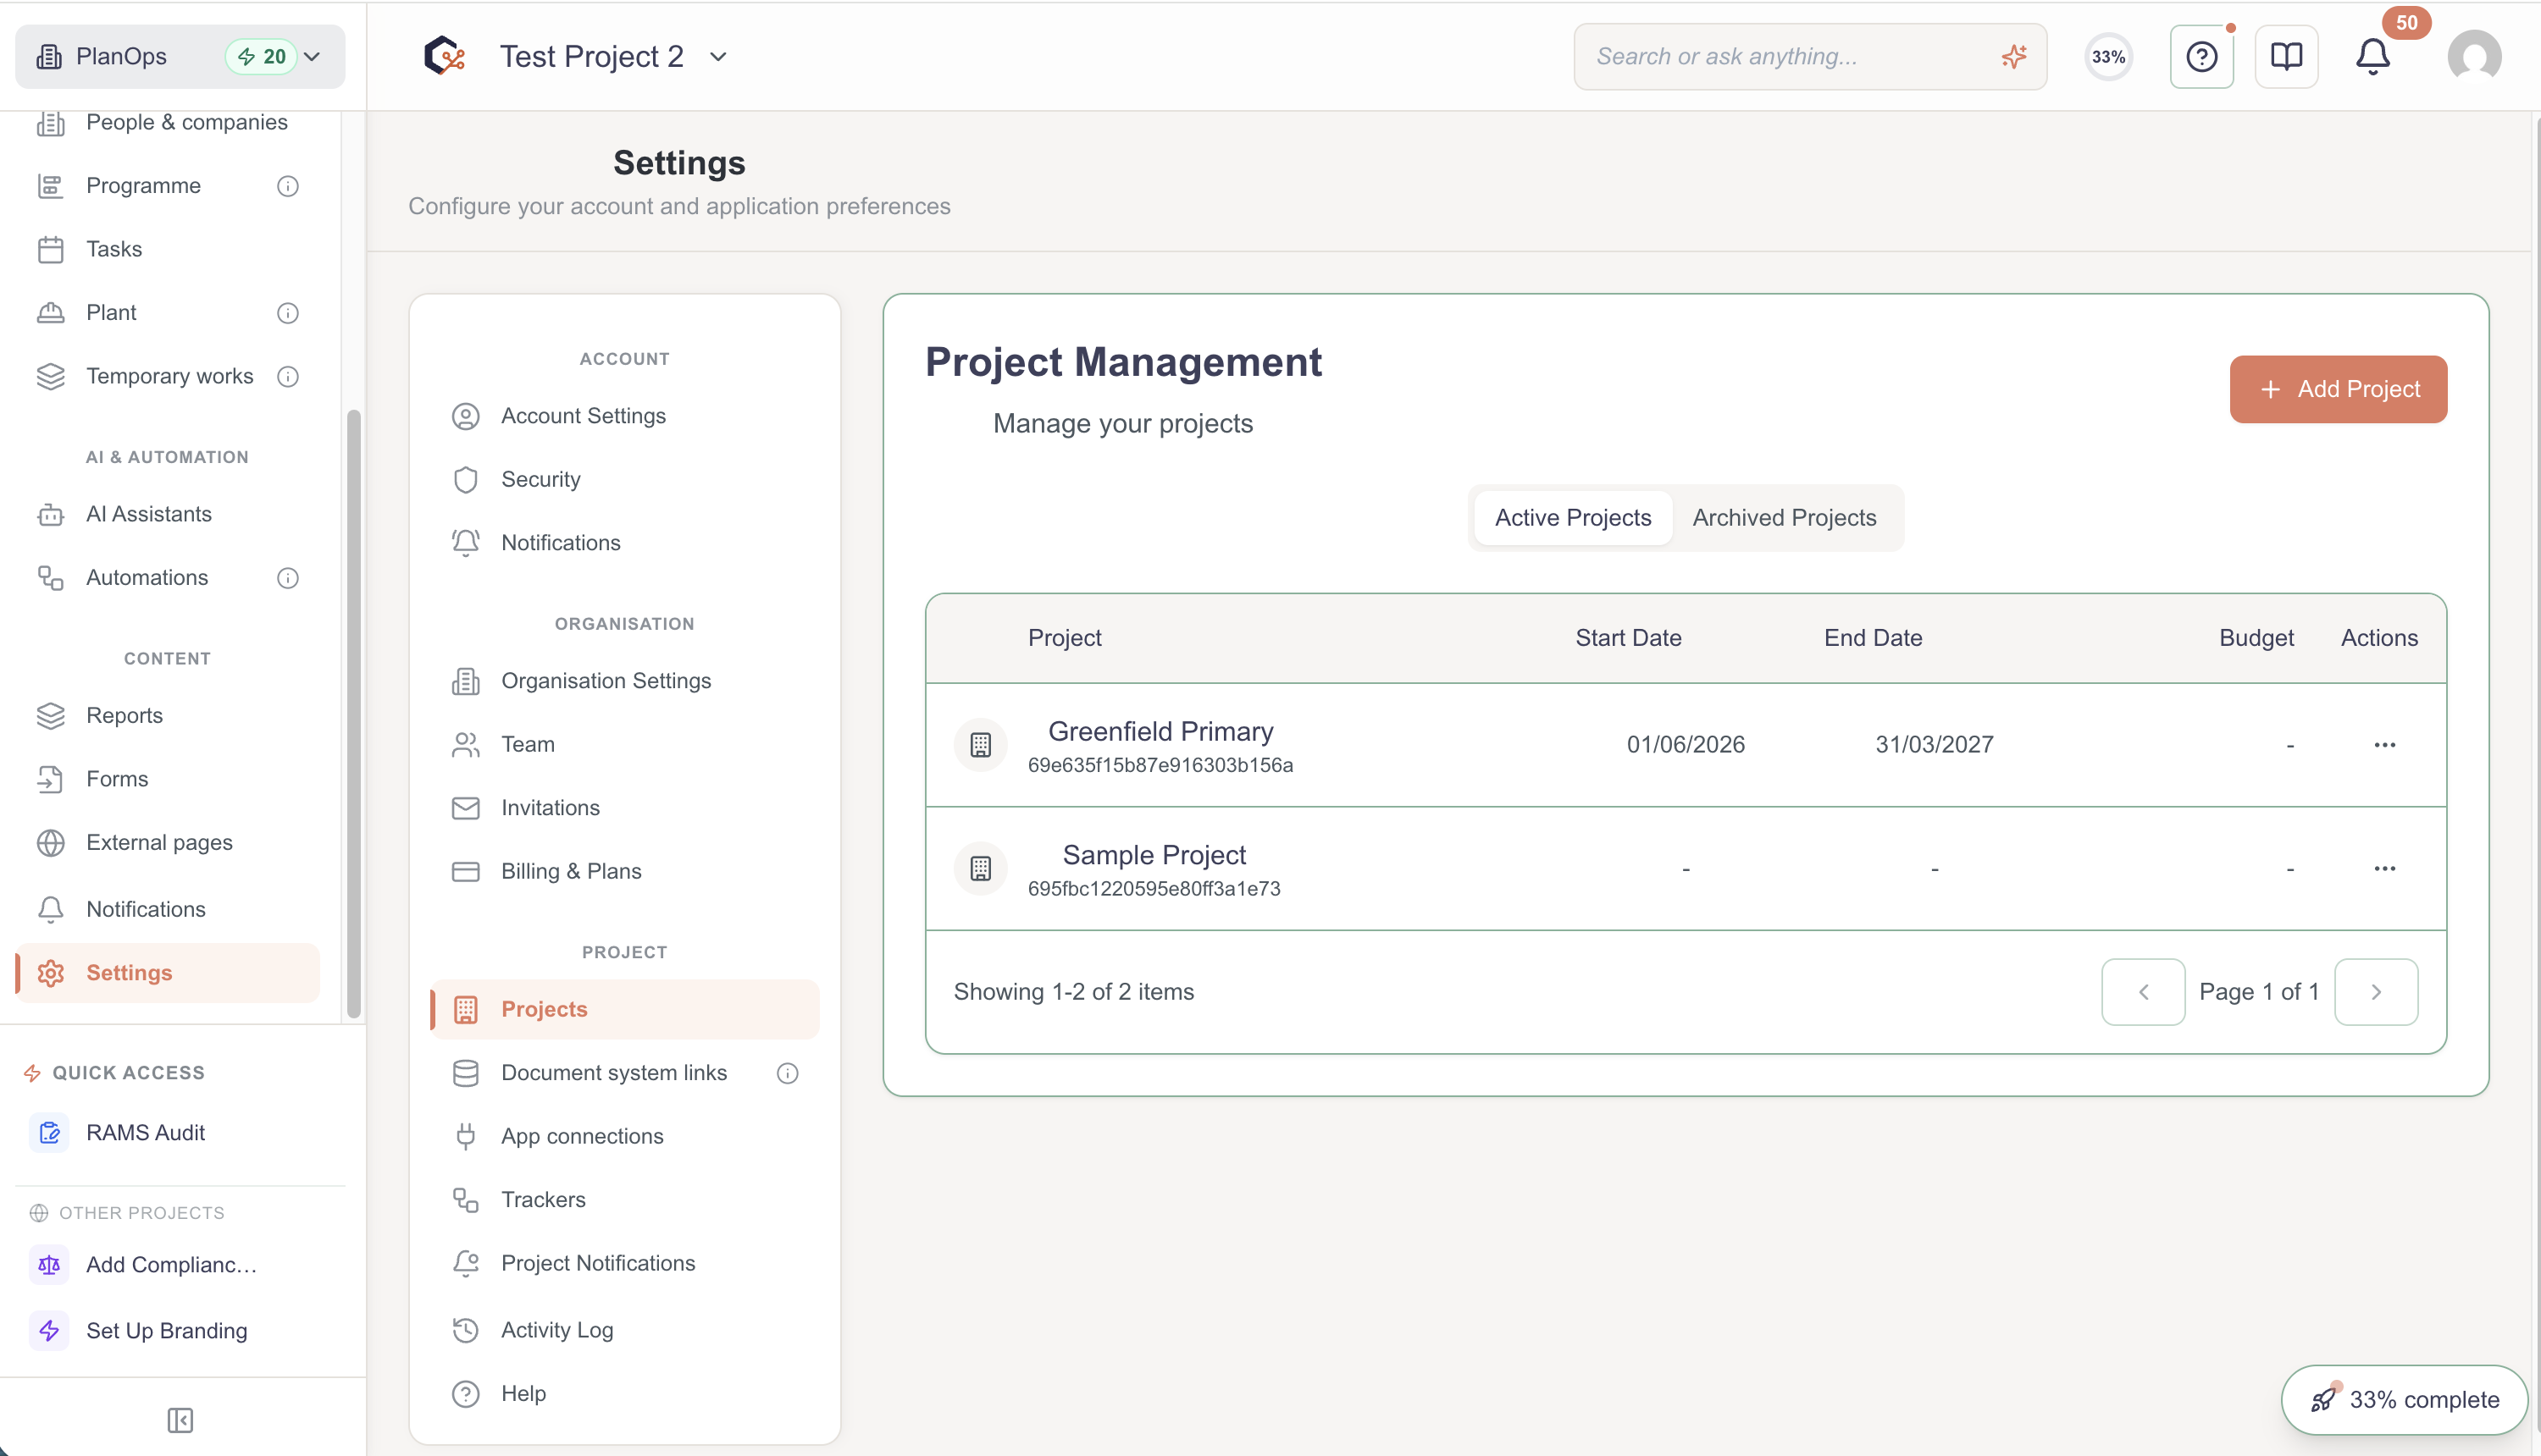
Task: Click the Temporary works info icon
Action: 288,377
